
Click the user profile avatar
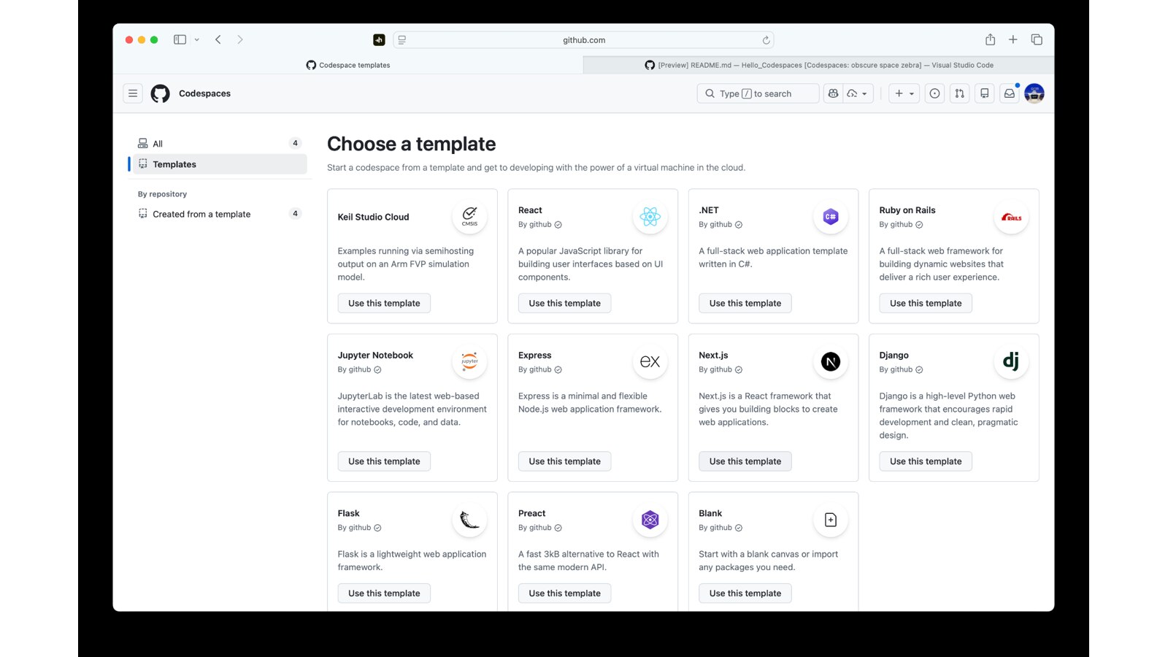click(1034, 93)
